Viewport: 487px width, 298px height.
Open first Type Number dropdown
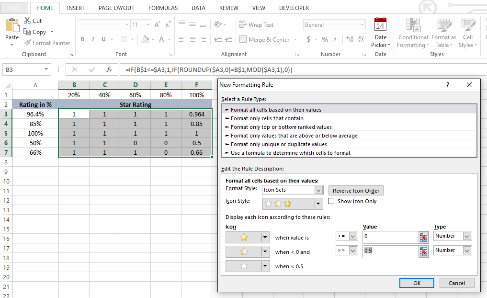[467, 236]
